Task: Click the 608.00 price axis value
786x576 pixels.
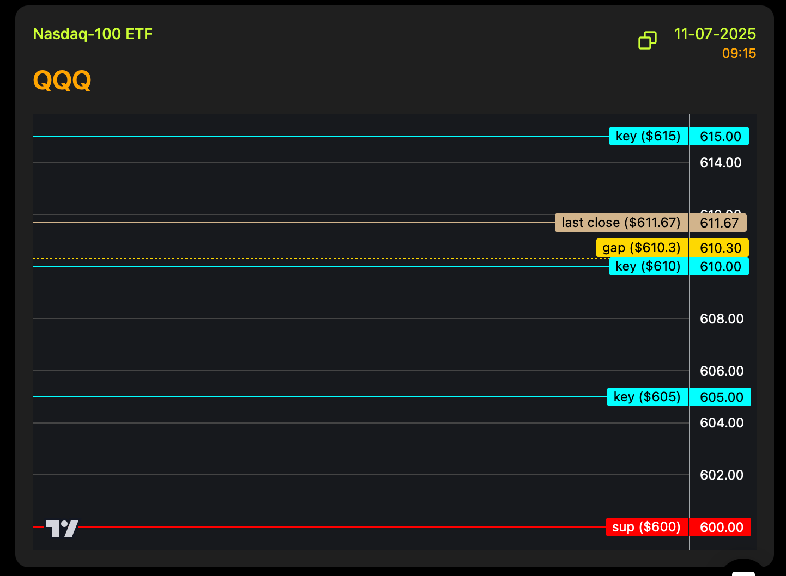Action: [721, 318]
